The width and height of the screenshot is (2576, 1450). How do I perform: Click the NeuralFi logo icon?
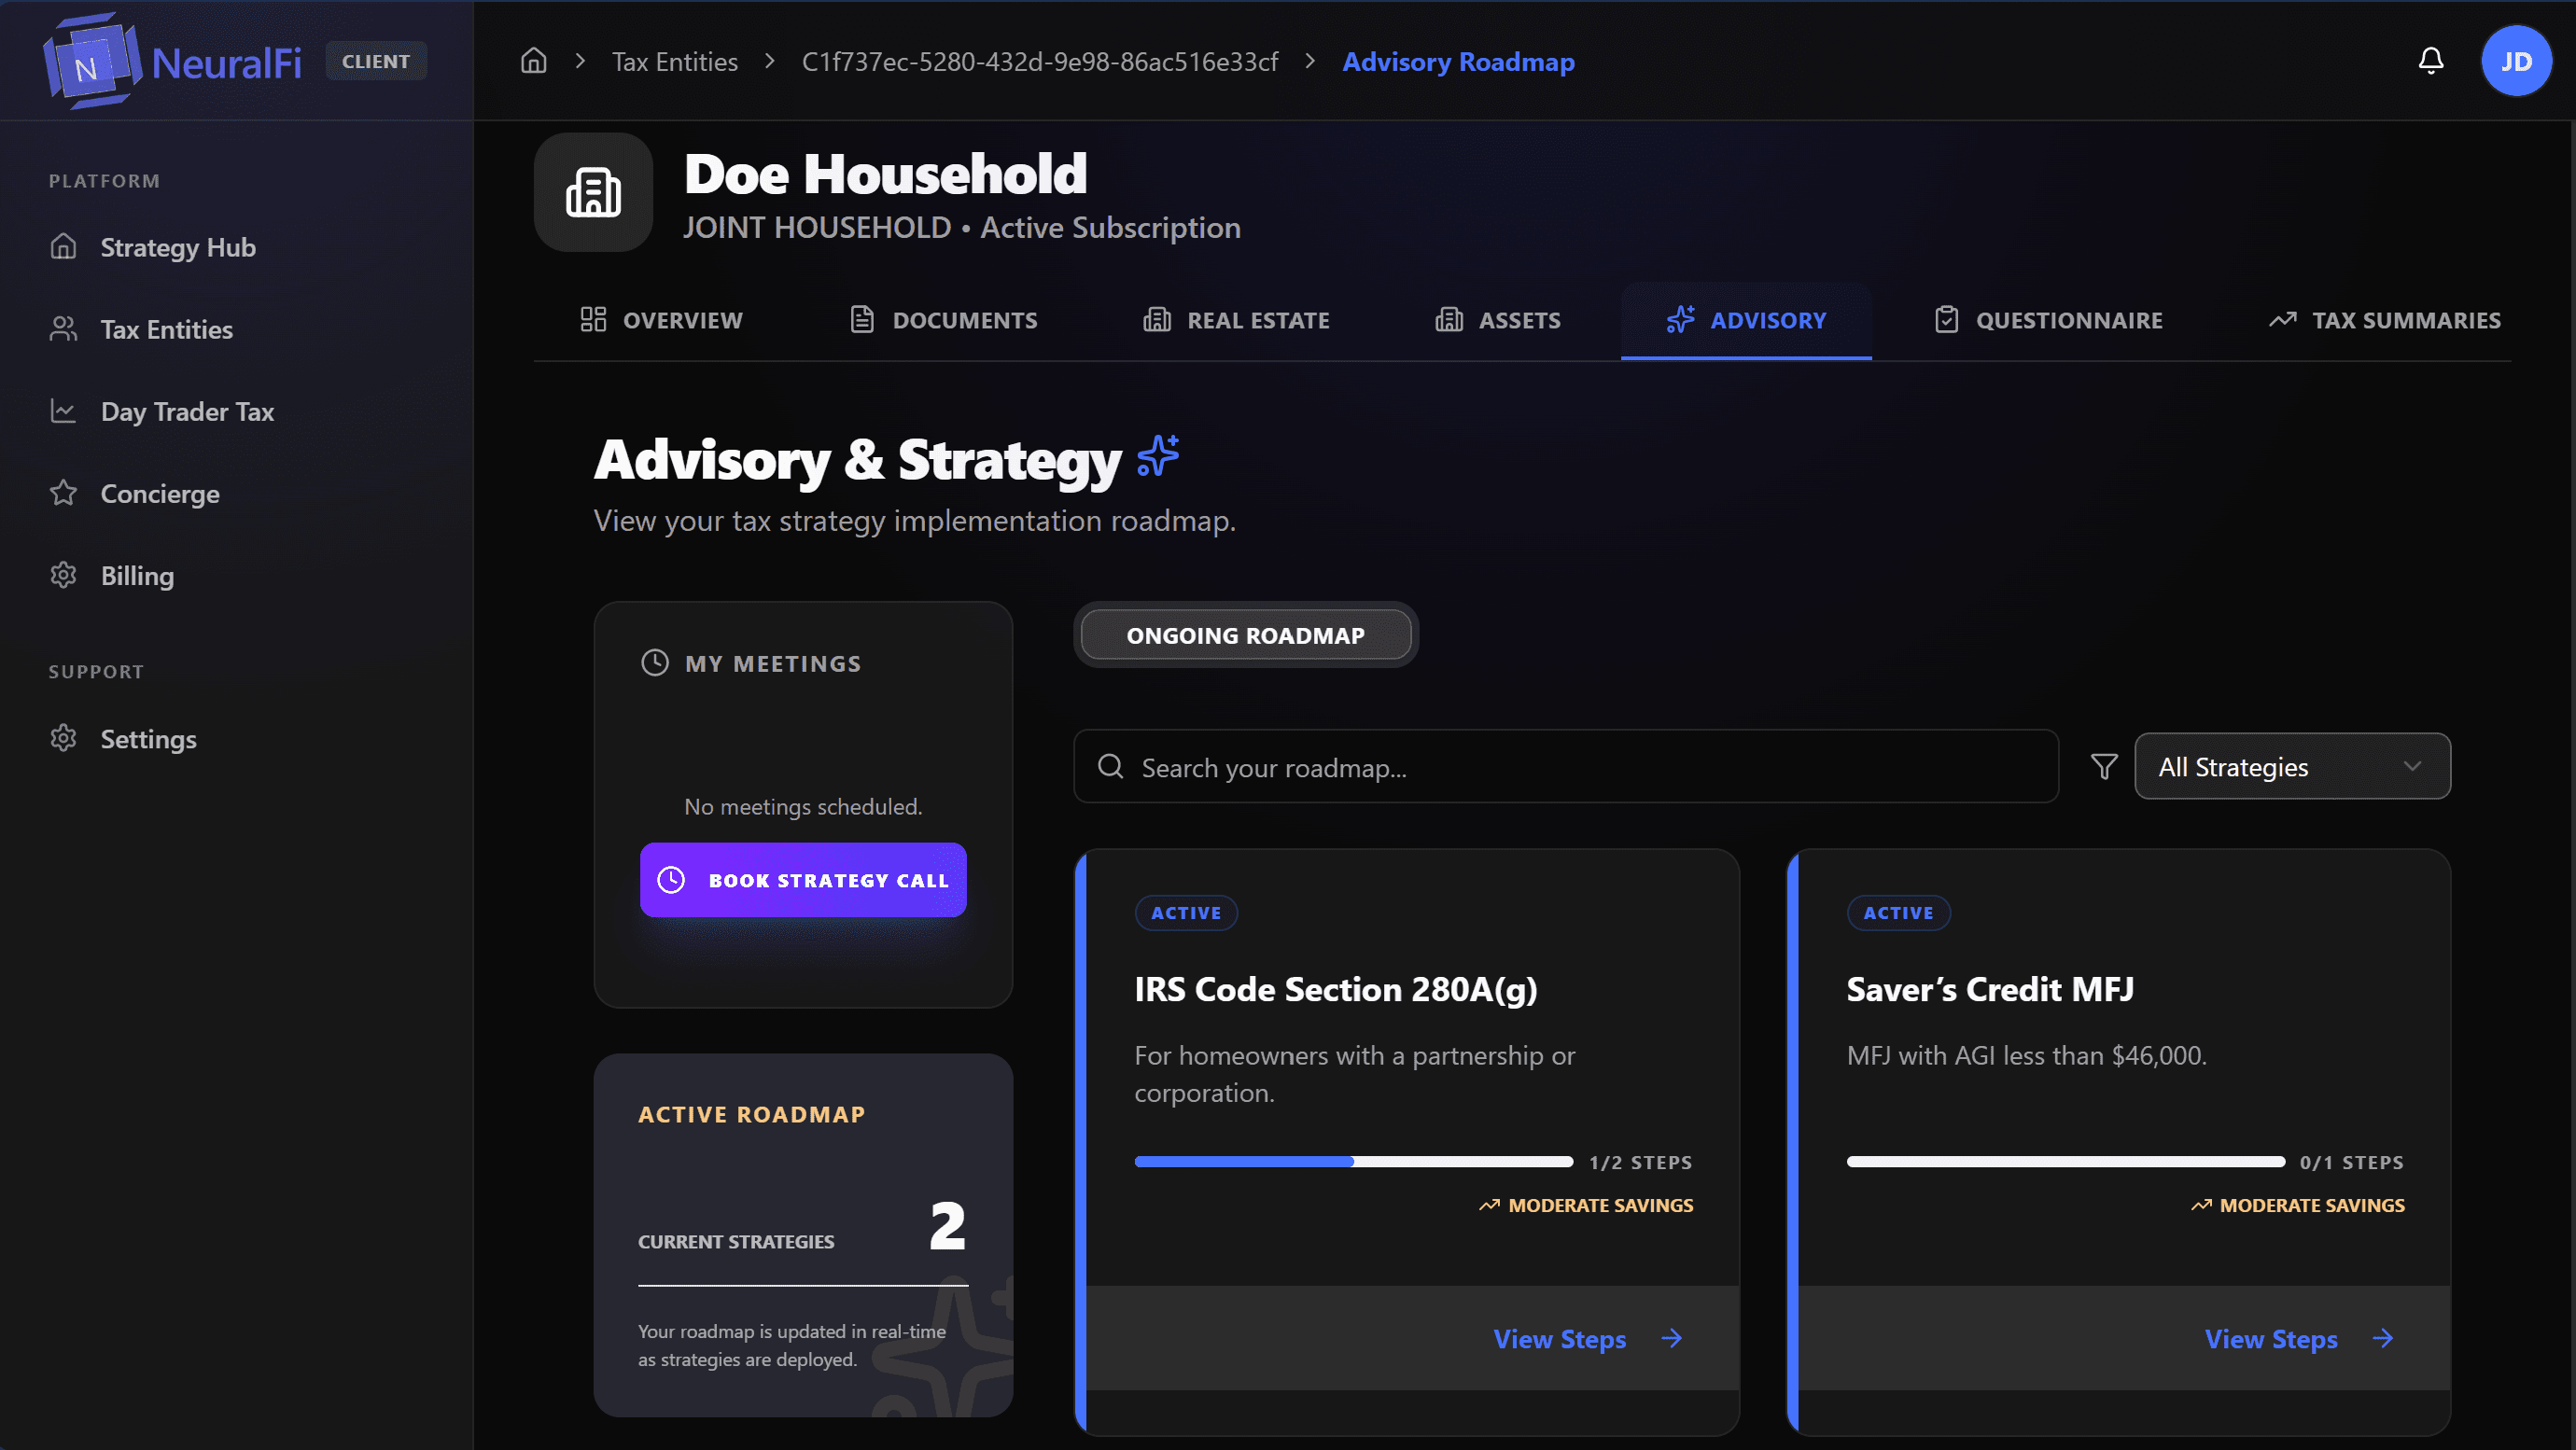91,62
